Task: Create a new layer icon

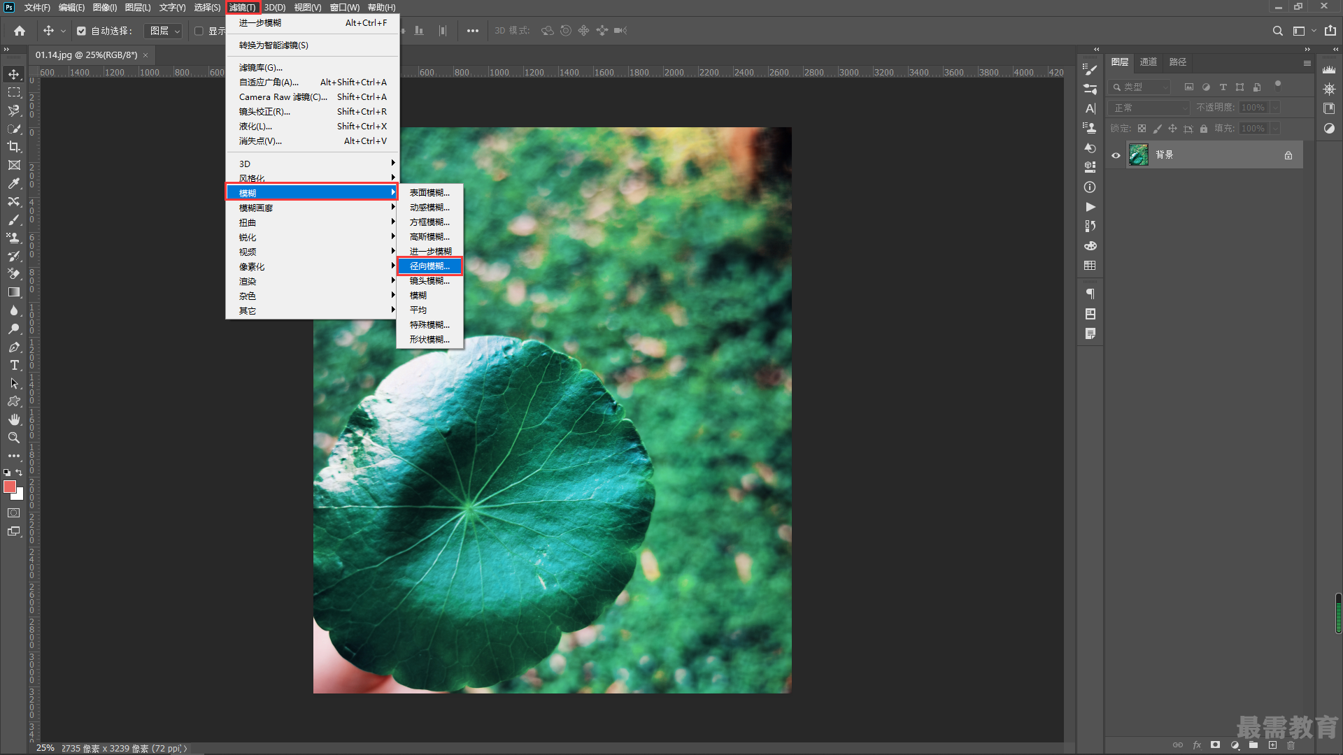Action: (x=1272, y=745)
